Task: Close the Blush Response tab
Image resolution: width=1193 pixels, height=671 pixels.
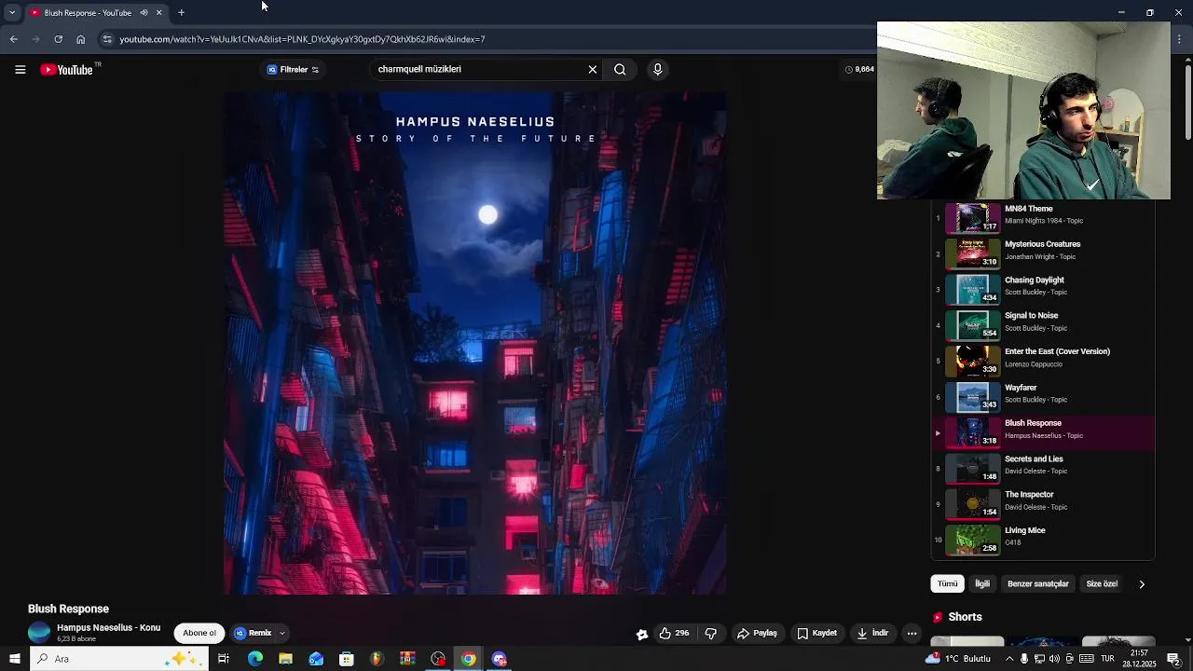Action: [x=158, y=13]
